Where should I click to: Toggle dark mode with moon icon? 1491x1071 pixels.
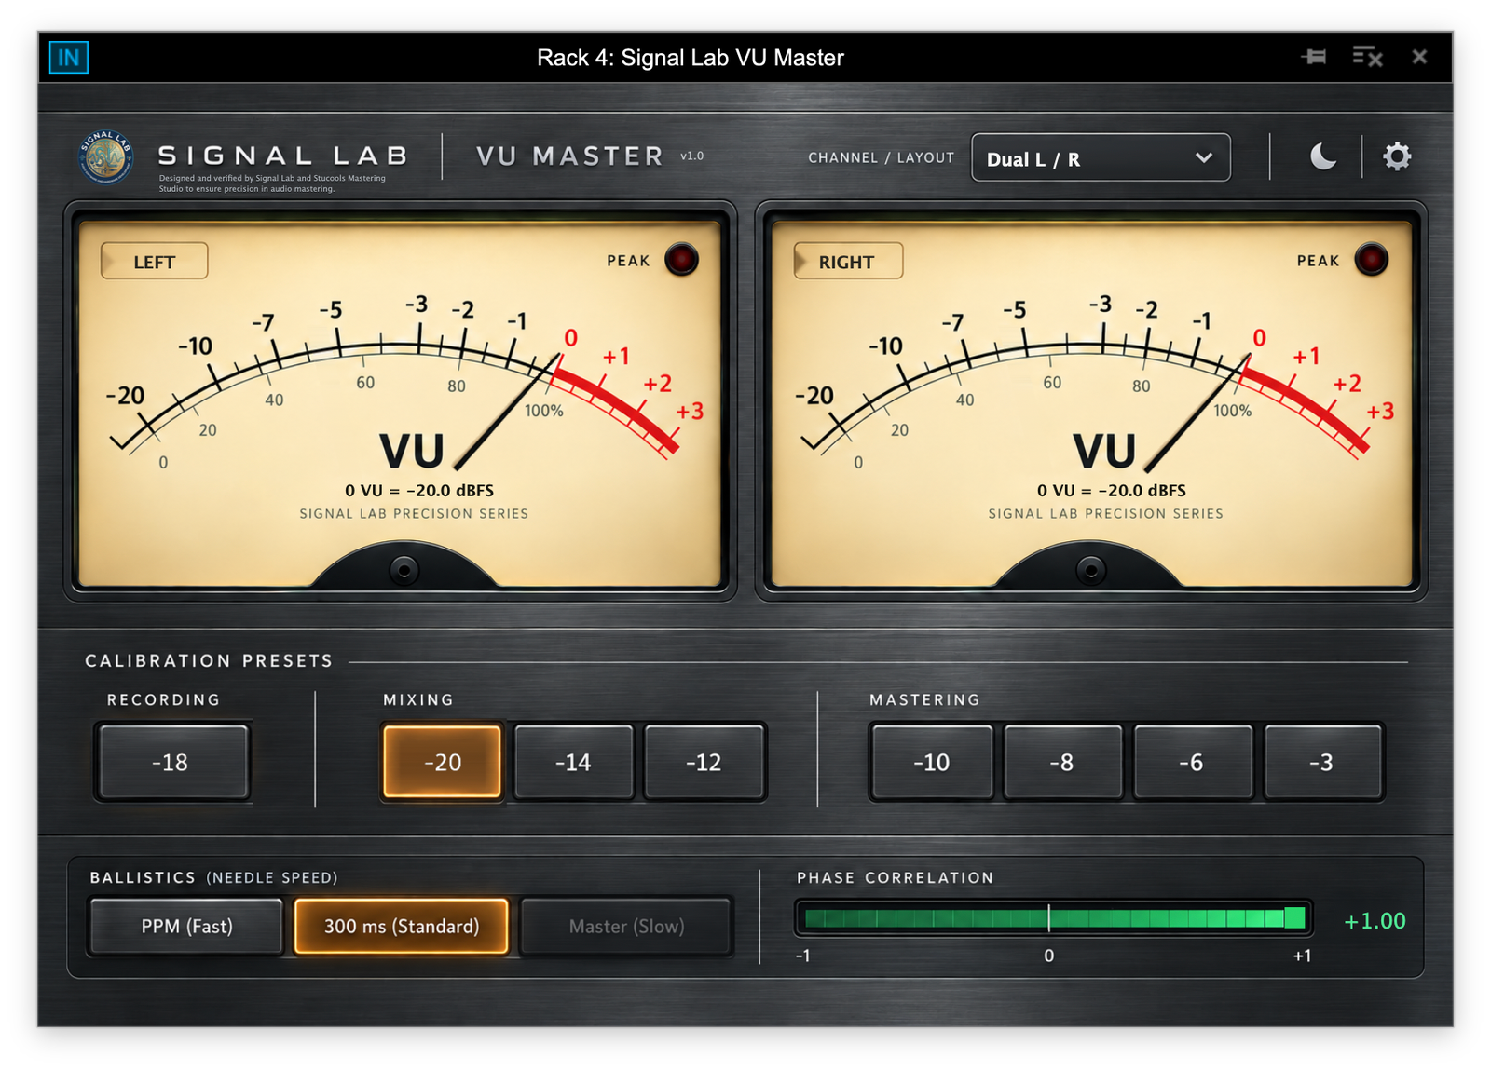pyautogui.click(x=1323, y=156)
